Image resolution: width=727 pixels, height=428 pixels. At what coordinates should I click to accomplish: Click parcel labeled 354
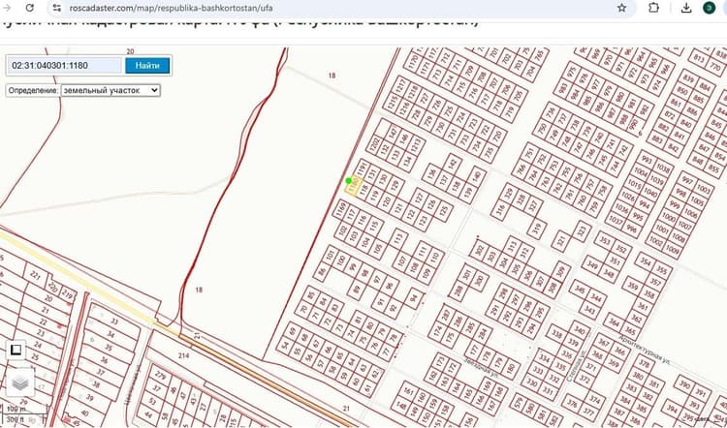click(x=646, y=261)
